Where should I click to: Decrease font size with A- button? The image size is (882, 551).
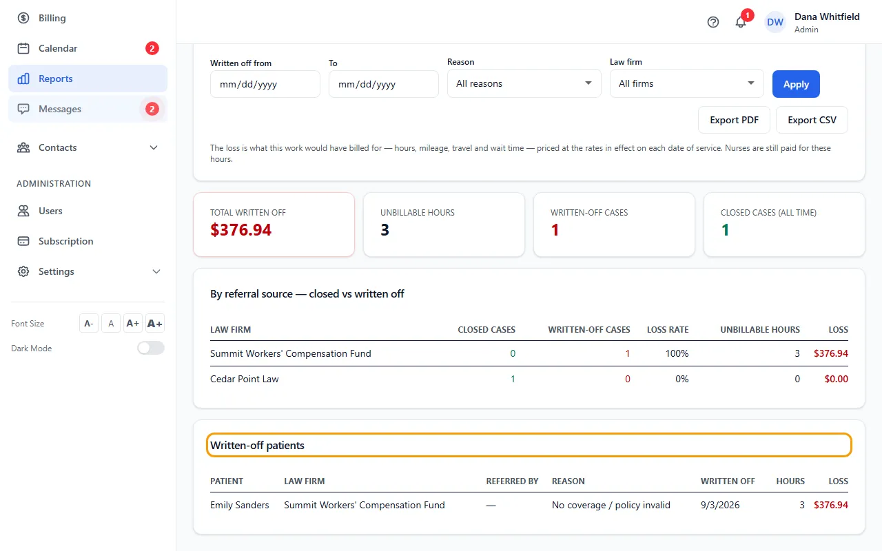click(x=89, y=323)
